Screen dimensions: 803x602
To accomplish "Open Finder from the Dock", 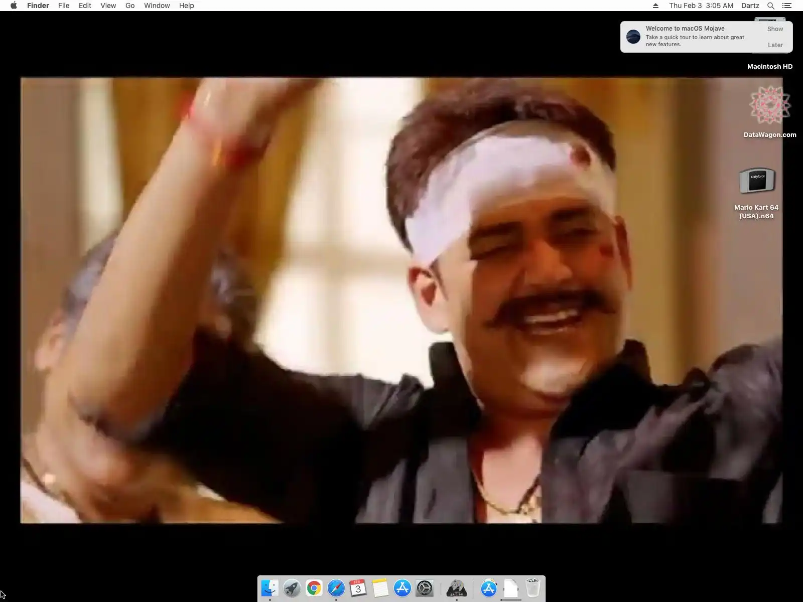I will point(270,588).
